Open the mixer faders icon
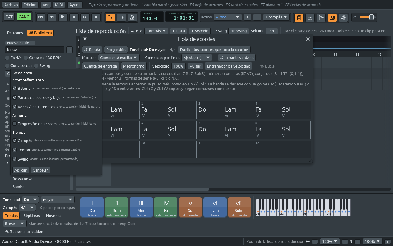Screen dimensions: 393x246 click(x=343, y=18)
